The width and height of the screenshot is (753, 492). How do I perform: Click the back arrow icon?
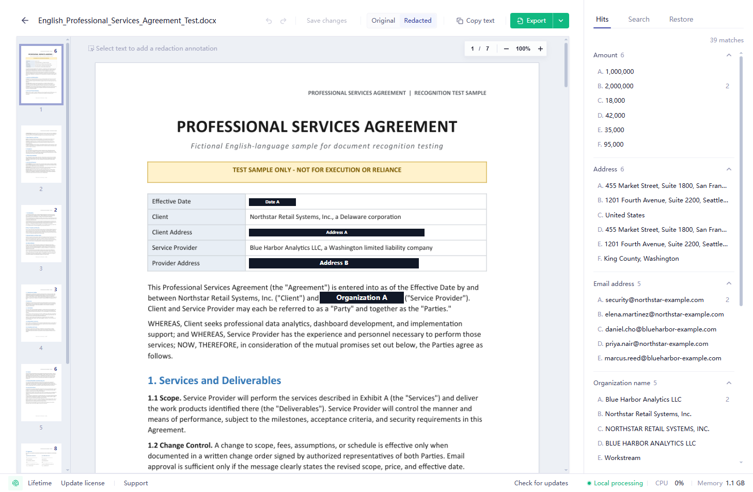pyautogui.click(x=25, y=21)
